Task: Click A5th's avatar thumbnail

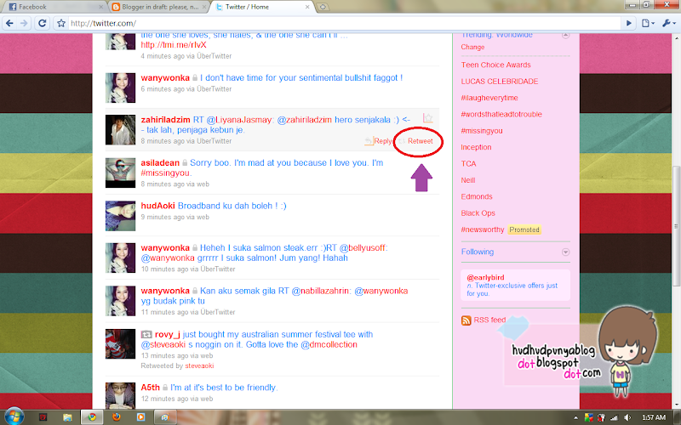Action: [120, 395]
